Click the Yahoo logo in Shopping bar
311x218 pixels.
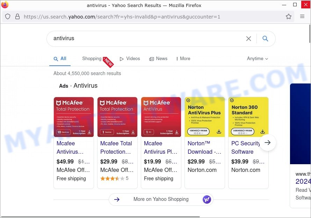207,199
